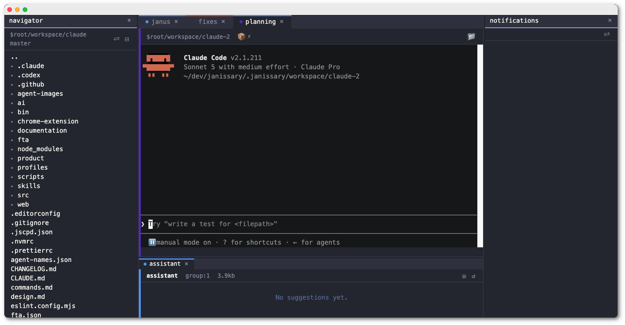Click the navigator collapse-all icon

pos(127,39)
